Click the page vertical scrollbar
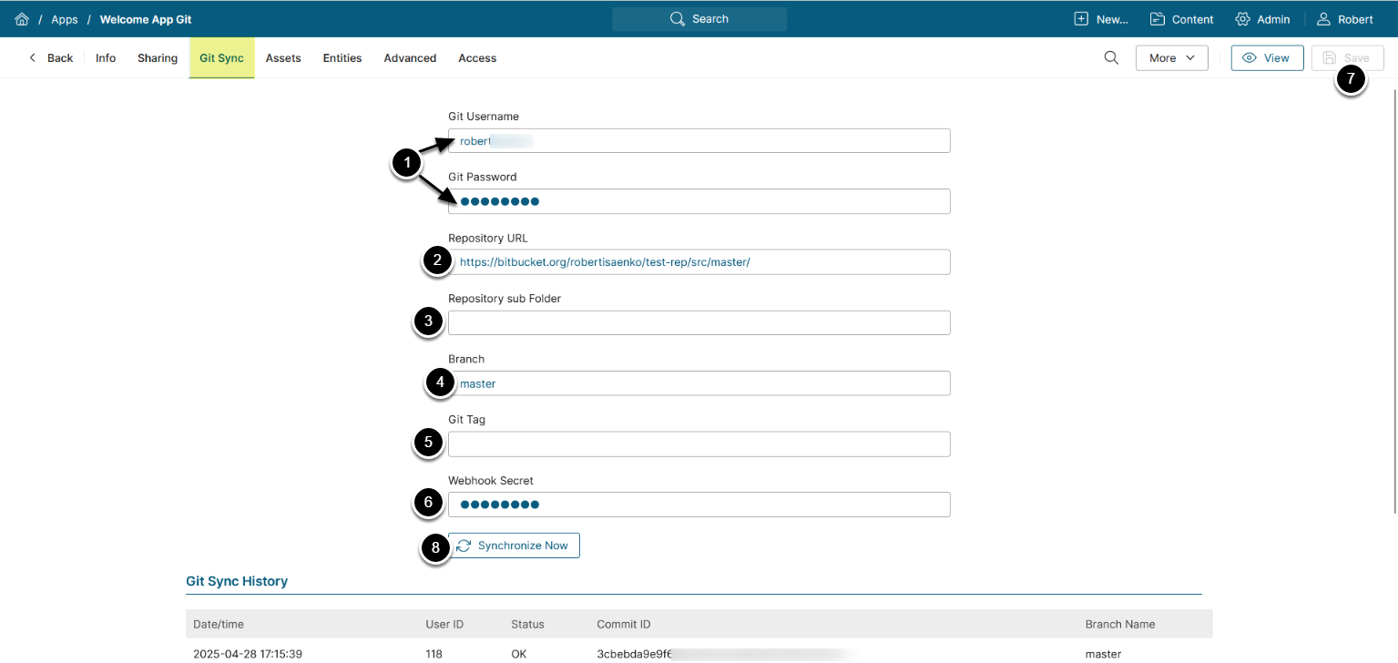 point(1393,301)
